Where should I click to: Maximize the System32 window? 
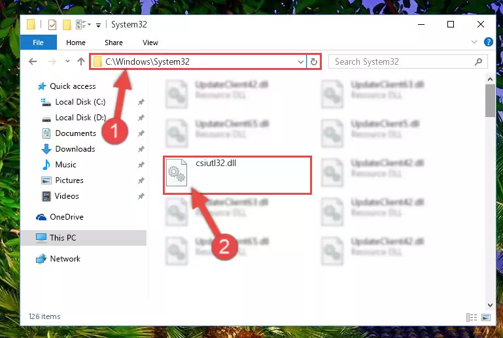(451, 24)
